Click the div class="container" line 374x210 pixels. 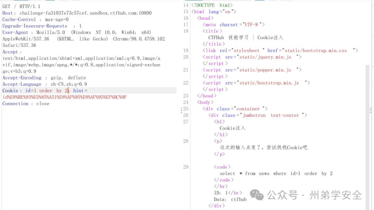coord(235,108)
